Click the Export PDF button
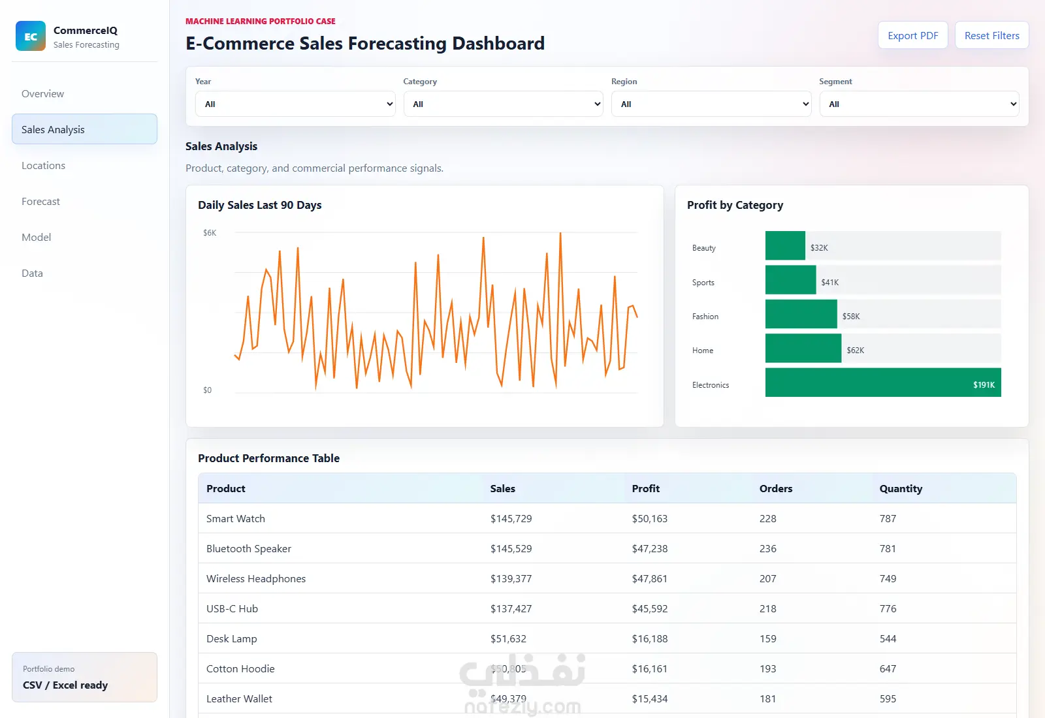Screen dimensions: 1045x718 click(912, 35)
